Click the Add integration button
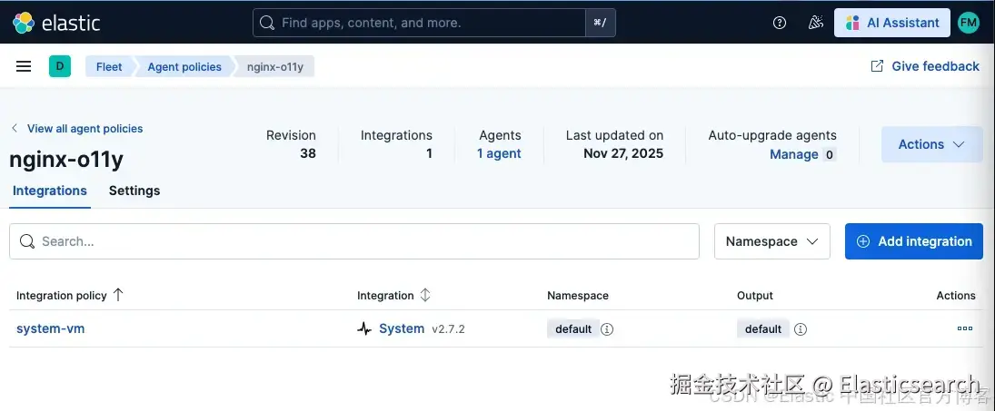 pyautogui.click(x=913, y=241)
